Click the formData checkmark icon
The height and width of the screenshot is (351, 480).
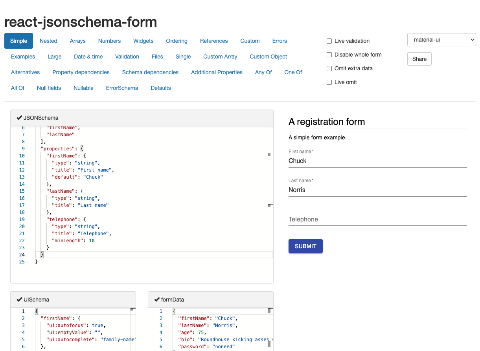pyautogui.click(x=157, y=300)
